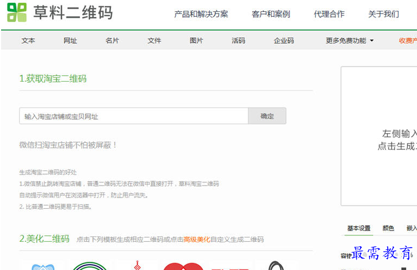
Task: Click the red double-circle QR template thumbnail
Action: click(x=183, y=266)
